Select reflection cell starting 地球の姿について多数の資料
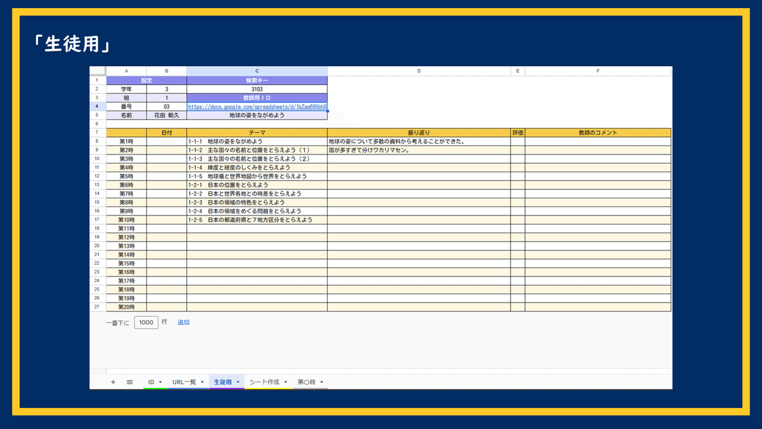Image resolution: width=762 pixels, height=429 pixels. click(419, 141)
